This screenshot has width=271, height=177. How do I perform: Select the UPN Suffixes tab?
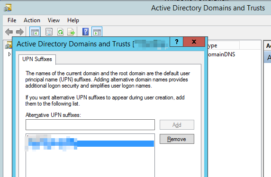pos(37,59)
